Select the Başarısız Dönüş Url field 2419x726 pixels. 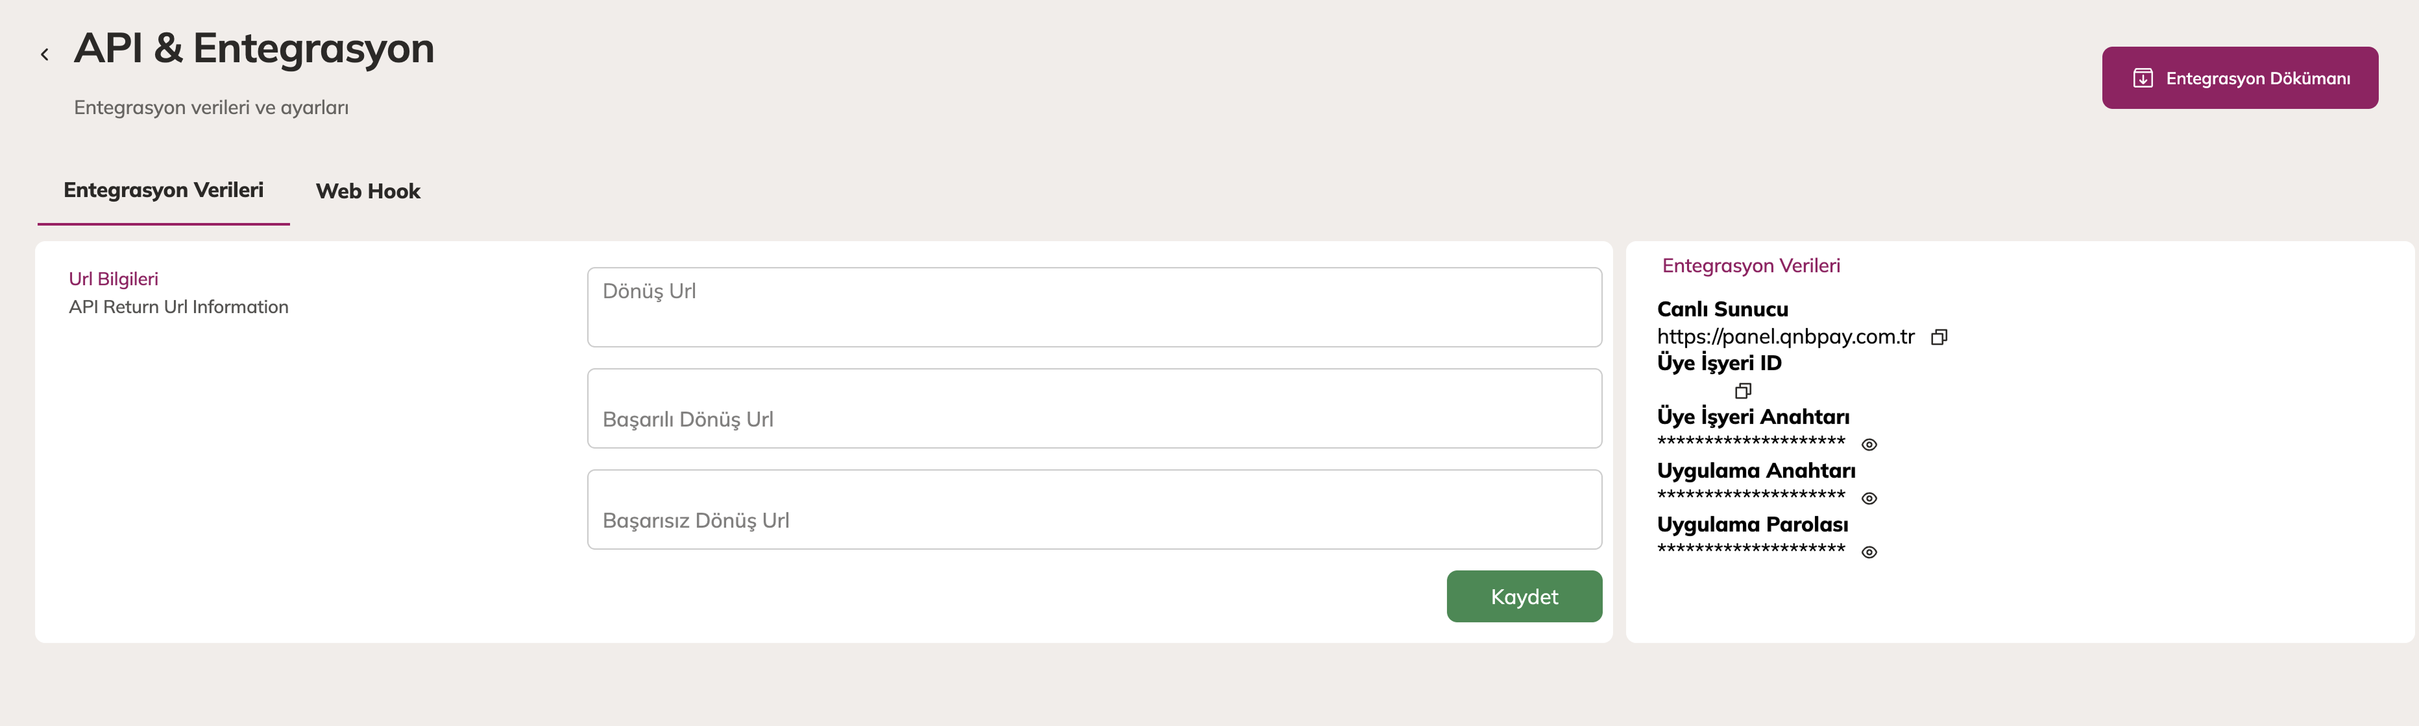(x=1093, y=509)
